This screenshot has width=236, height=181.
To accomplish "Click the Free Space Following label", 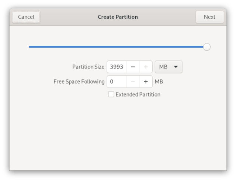I will tap(79, 81).
